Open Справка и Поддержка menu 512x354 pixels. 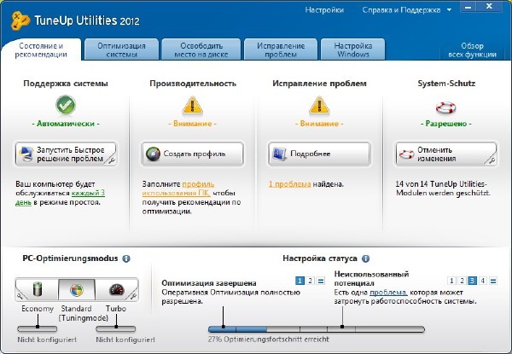coord(401,10)
